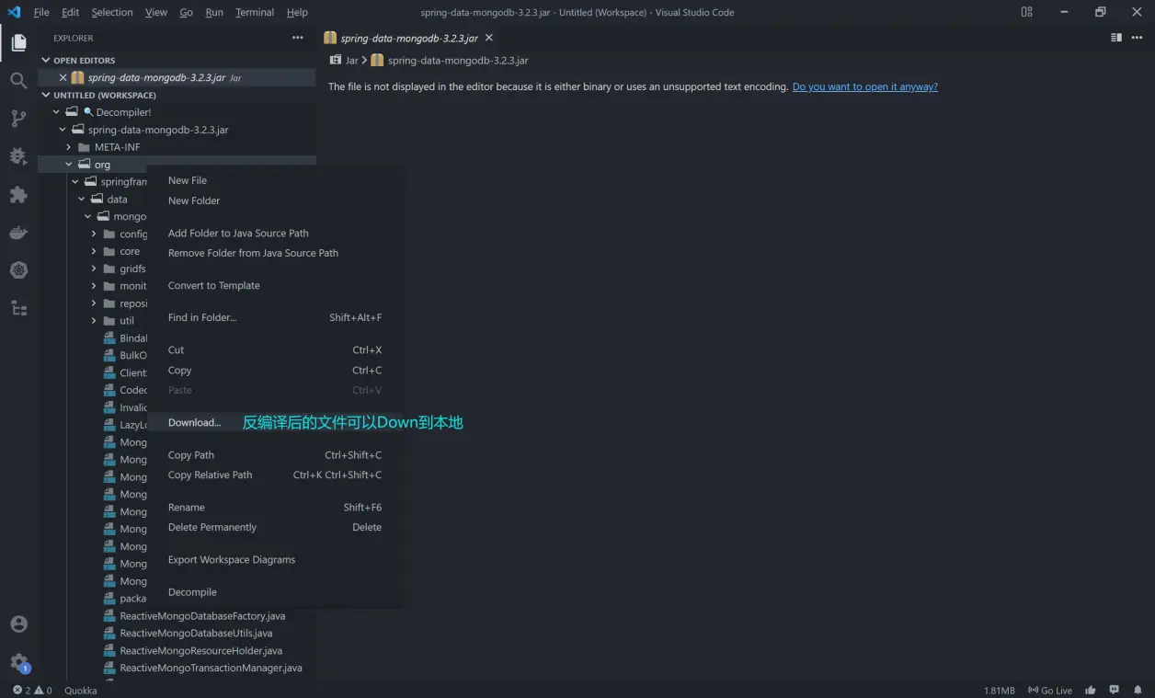This screenshot has width=1155, height=698.
Task: Collapse the Untitled (Workspace) section
Action: point(46,95)
